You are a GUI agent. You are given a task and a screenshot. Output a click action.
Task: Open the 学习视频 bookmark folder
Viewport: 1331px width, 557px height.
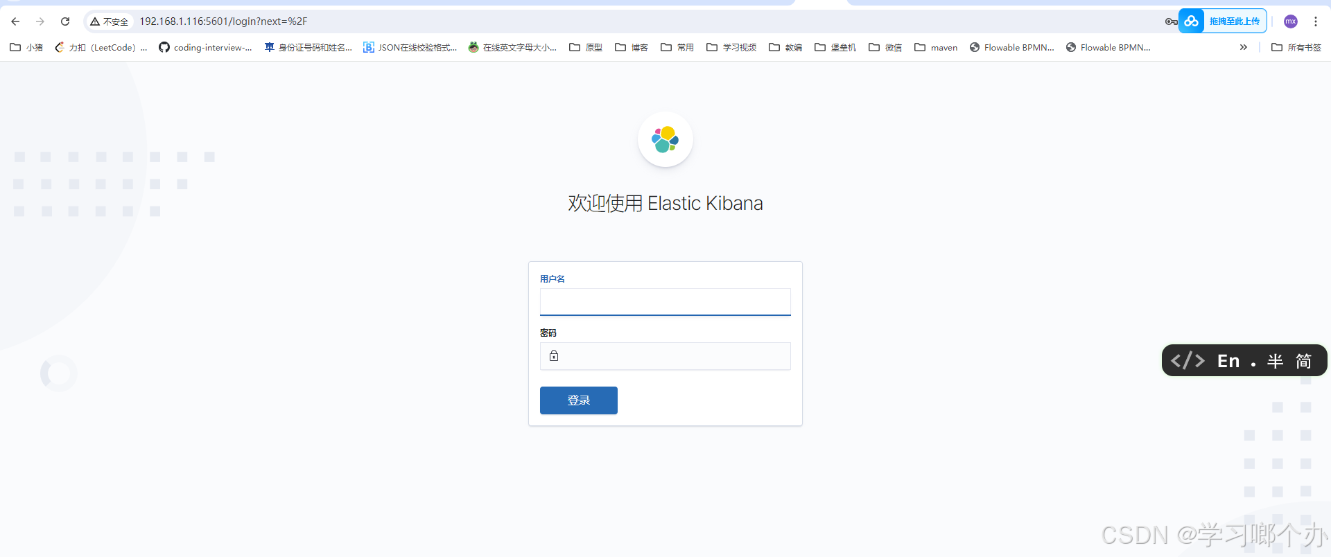click(x=731, y=47)
